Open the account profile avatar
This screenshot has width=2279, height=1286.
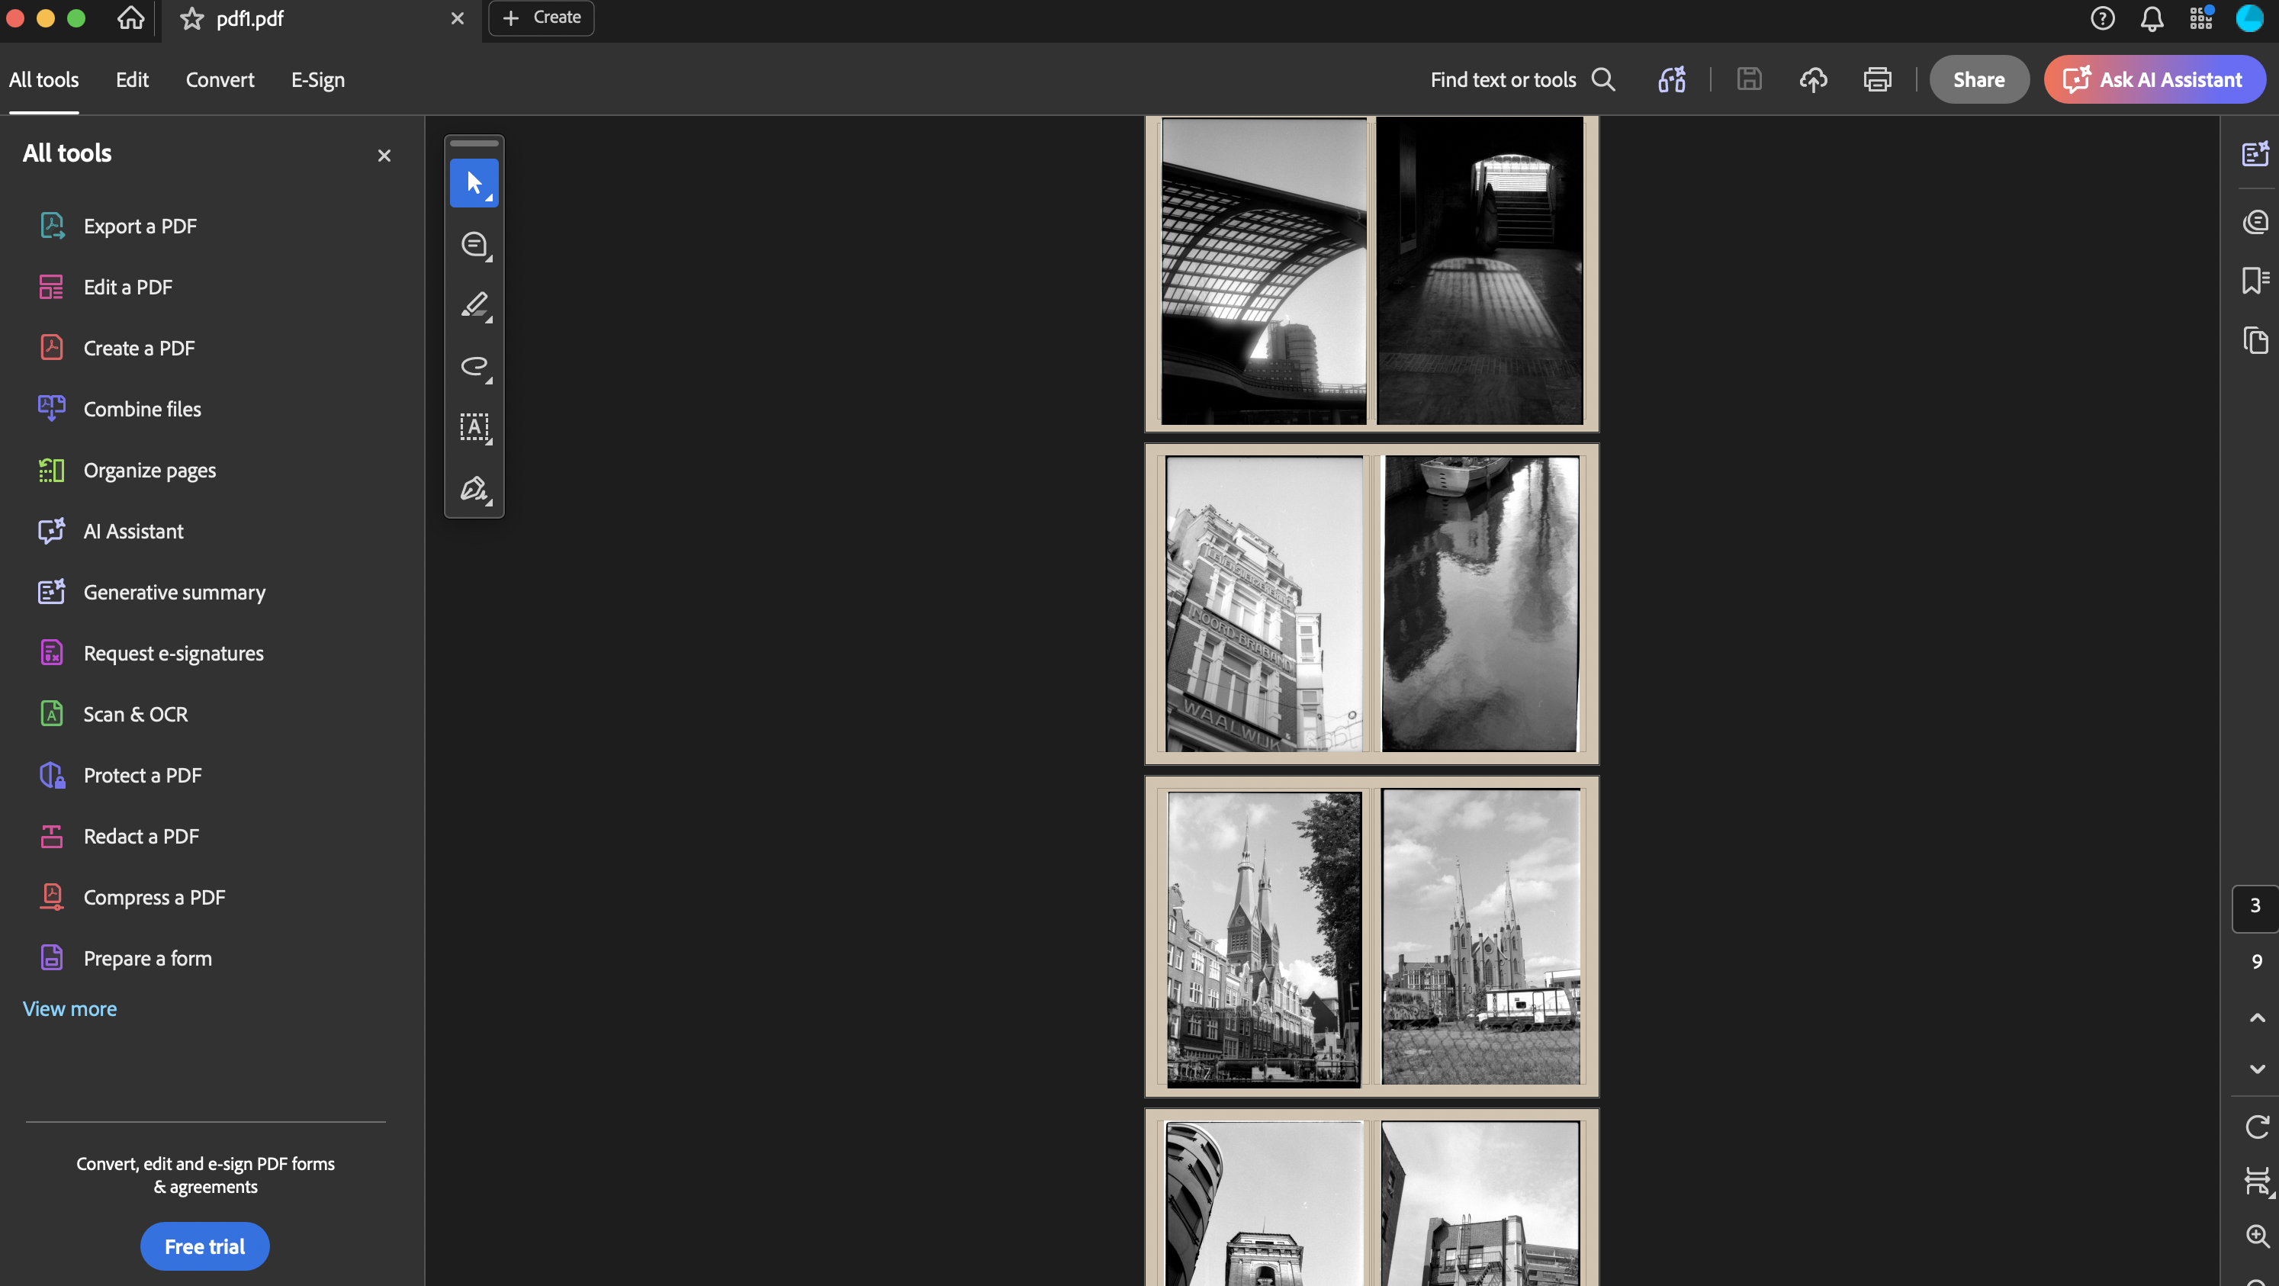point(2250,18)
